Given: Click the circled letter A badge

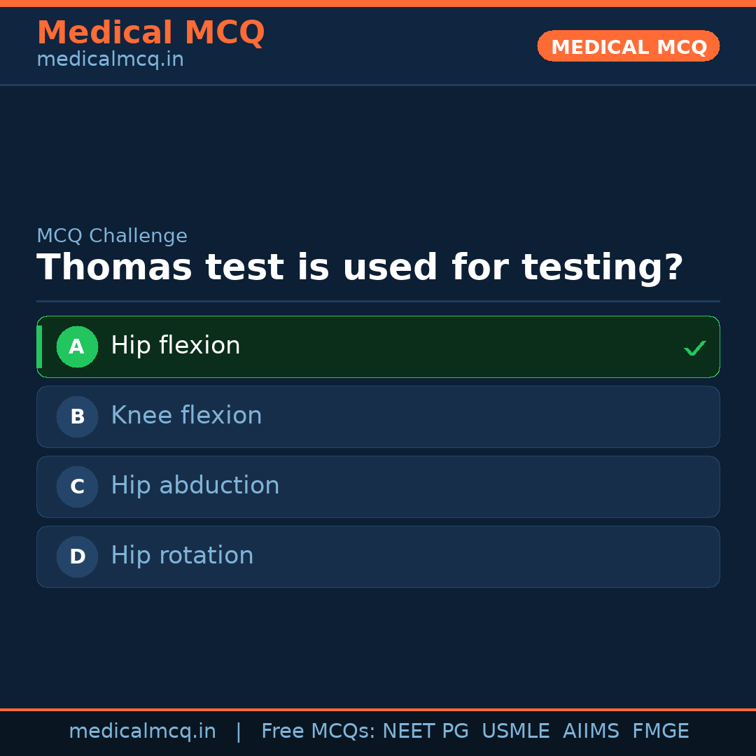Looking at the screenshot, I should pos(77,346).
